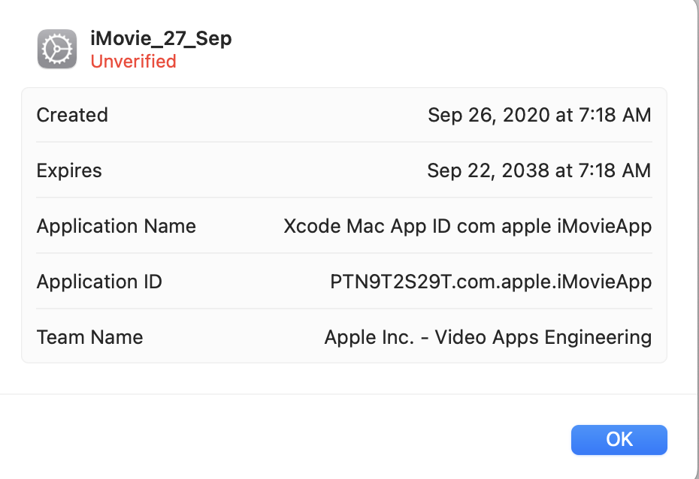Select the iMovie_27_Sep profile title
This screenshot has width=699, height=479.
pos(161,39)
